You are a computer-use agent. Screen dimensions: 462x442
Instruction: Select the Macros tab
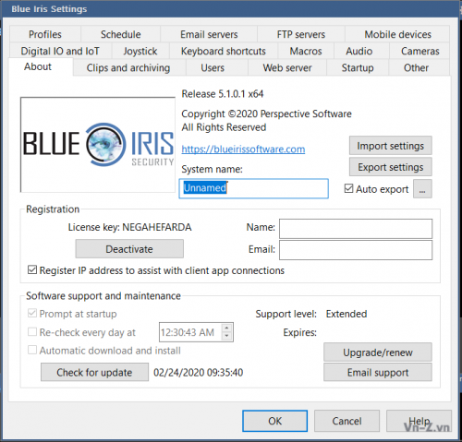306,51
